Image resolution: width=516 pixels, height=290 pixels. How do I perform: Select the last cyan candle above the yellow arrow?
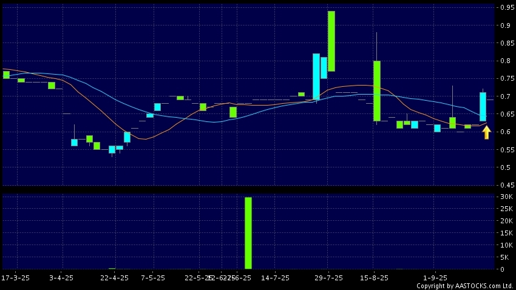click(483, 107)
